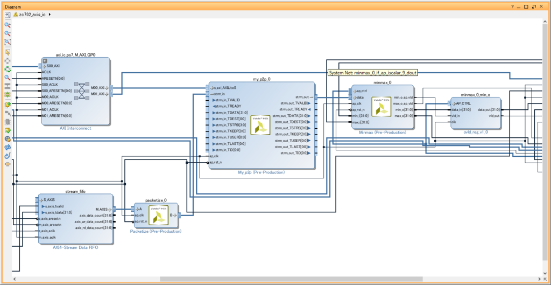This screenshot has height=285, width=551.
Task: Click the Zoom In magnifier icon
Action: point(8,25)
